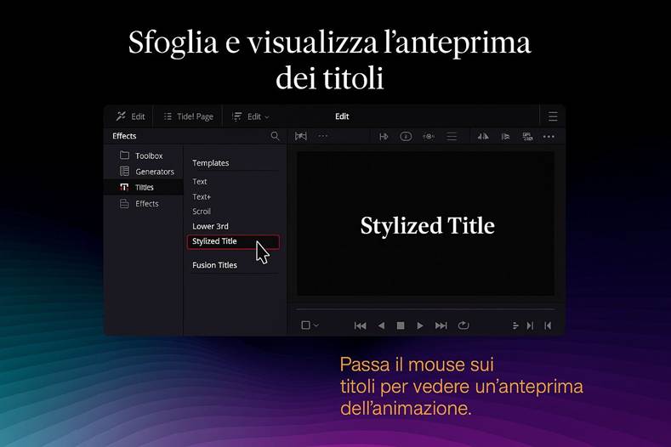Click the Templates header in titles list
The image size is (671, 447).
pyautogui.click(x=211, y=163)
